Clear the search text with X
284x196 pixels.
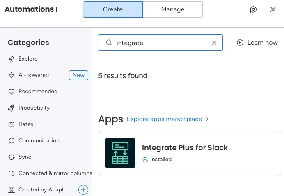tap(214, 43)
